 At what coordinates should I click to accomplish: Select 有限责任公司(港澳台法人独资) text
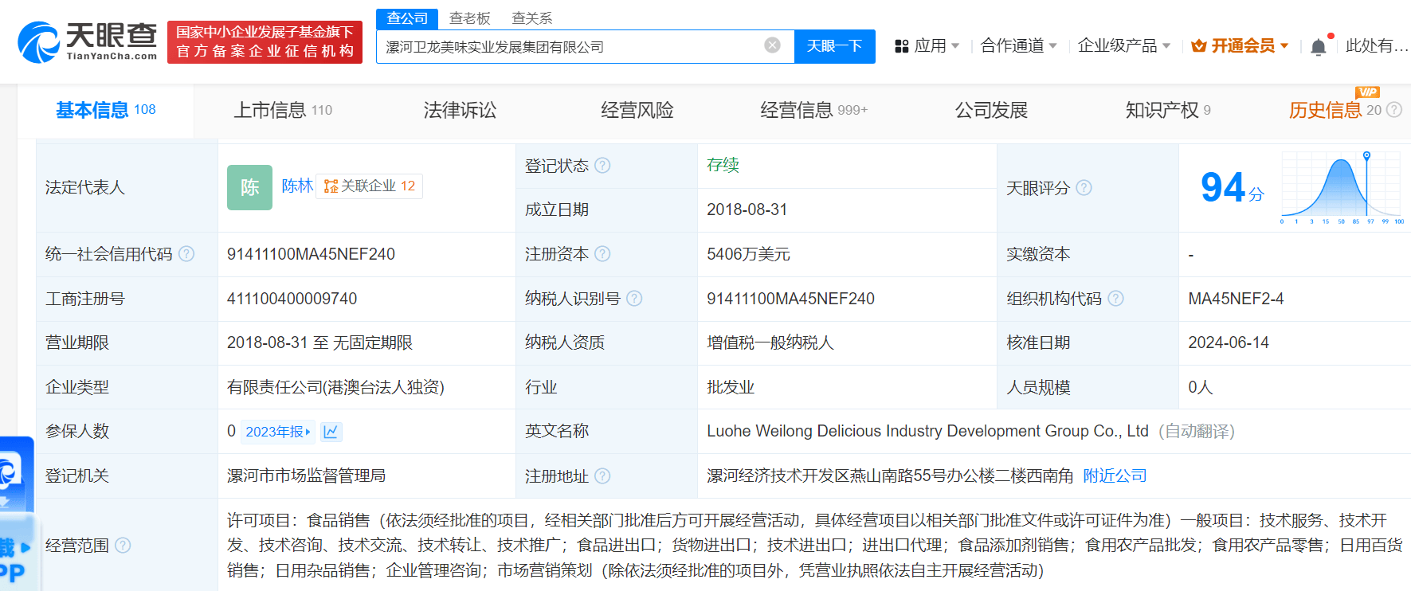(x=335, y=387)
